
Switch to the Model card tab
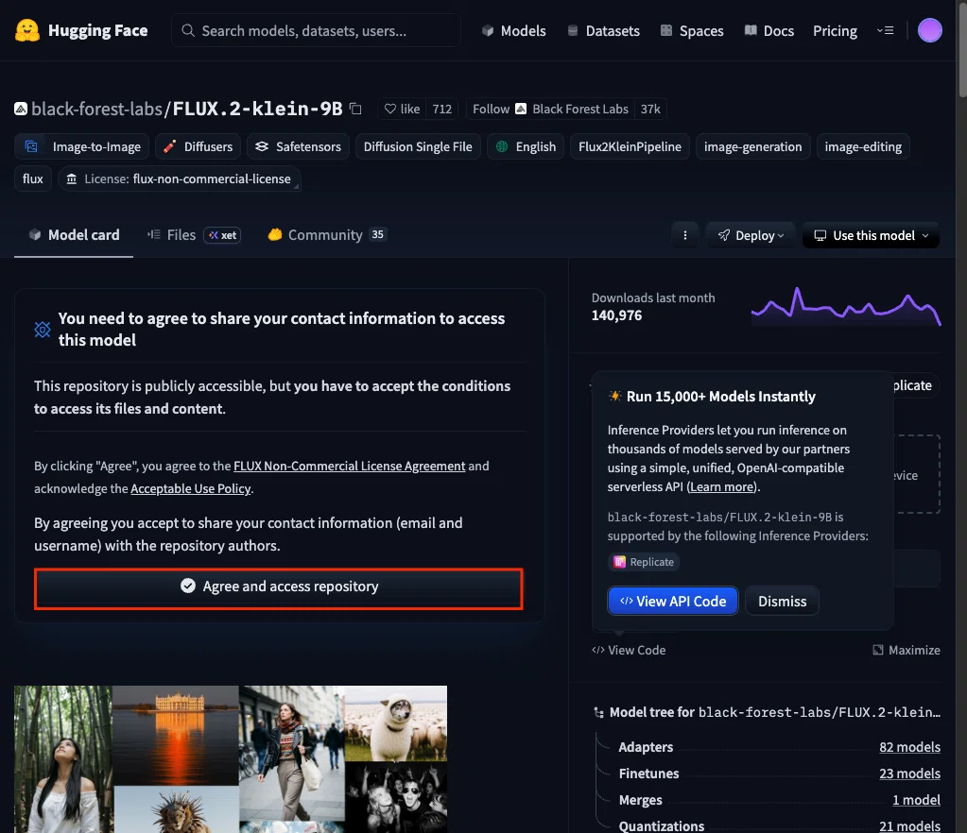click(x=74, y=235)
